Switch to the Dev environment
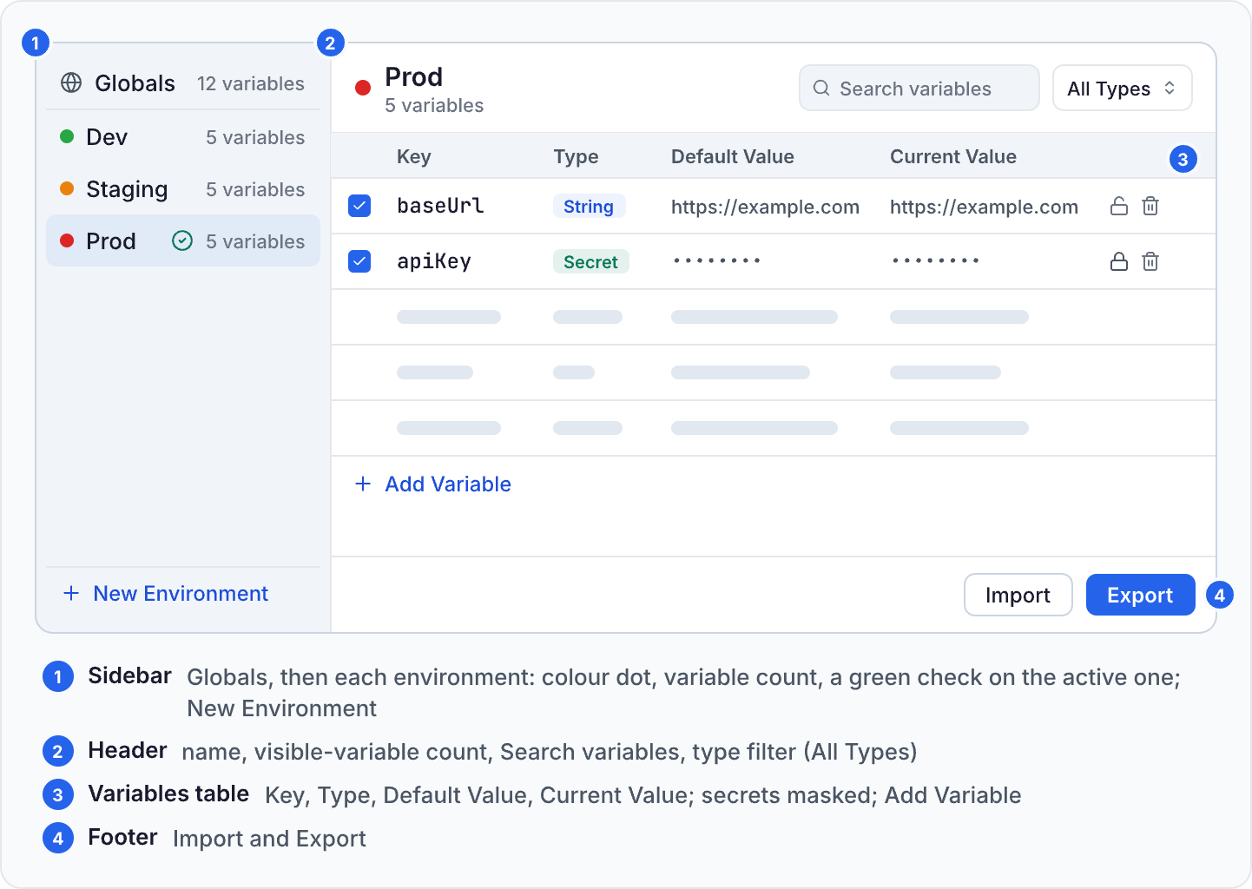Screen dimensions: 1252x889 [x=183, y=136]
